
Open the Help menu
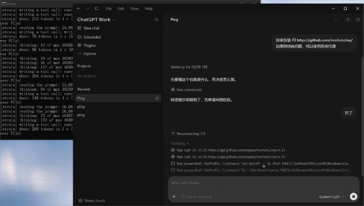pos(149,9)
